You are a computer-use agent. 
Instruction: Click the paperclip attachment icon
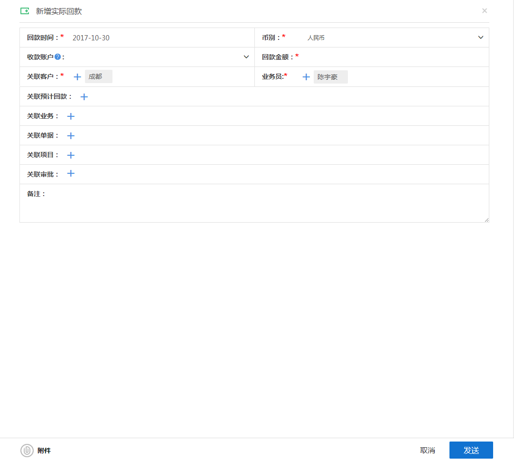(x=27, y=451)
